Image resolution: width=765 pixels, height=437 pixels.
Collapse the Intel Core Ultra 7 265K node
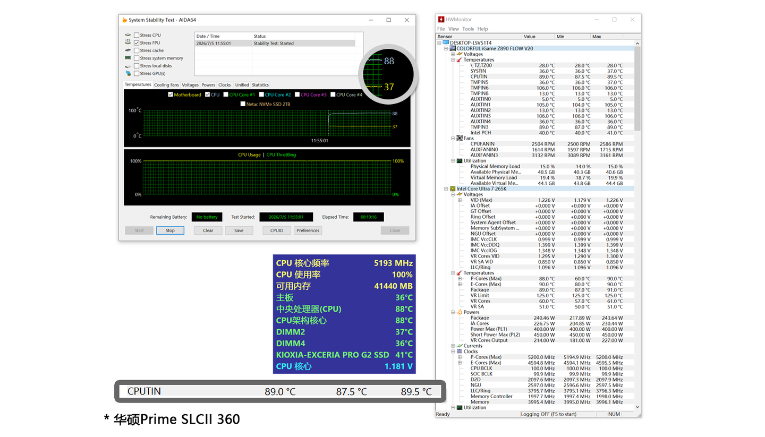(x=446, y=188)
